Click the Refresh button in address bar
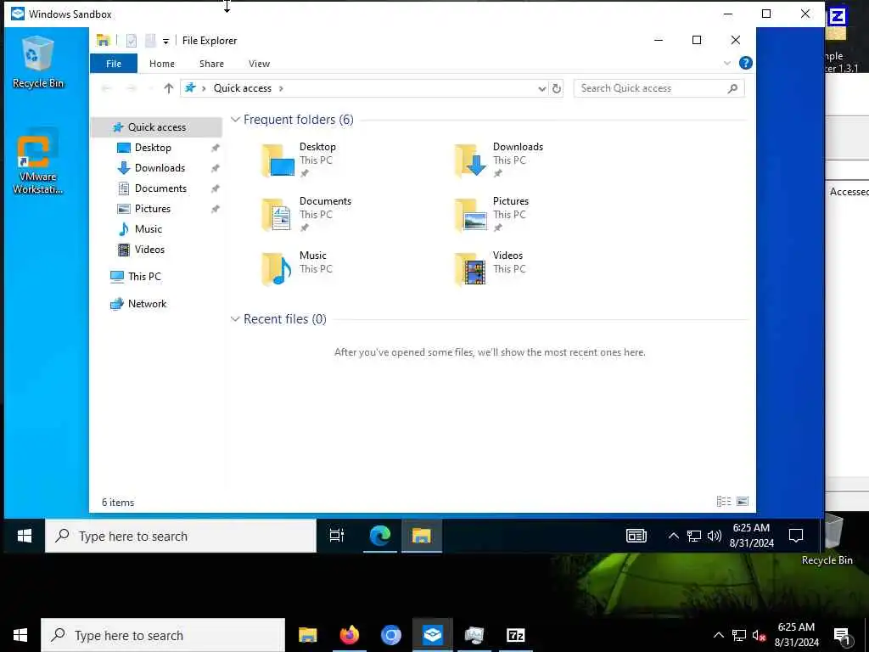This screenshot has width=869, height=652. 557,88
